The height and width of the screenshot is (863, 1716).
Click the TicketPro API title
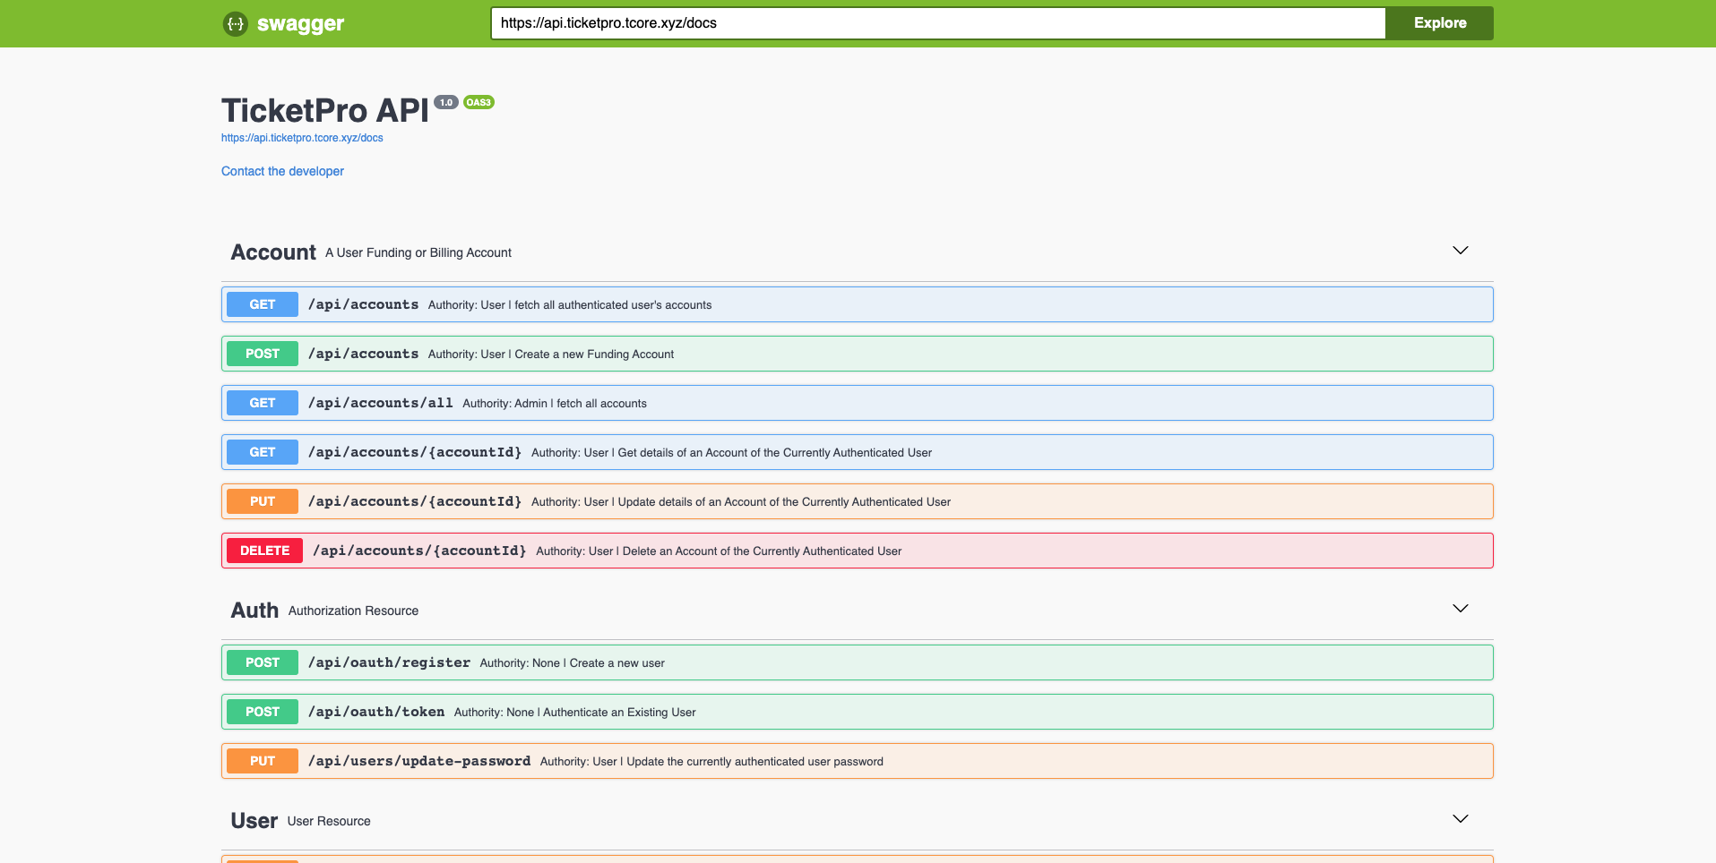tap(325, 111)
